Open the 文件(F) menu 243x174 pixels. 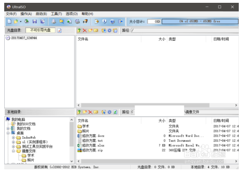pos(11,14)
